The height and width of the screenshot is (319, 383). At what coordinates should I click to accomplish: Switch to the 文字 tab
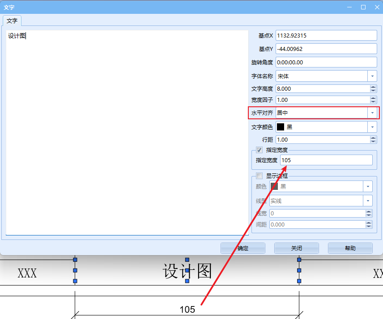(x=12, y=21)
